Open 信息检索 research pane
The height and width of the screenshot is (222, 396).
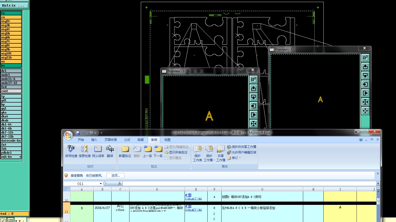pos(85,151)
